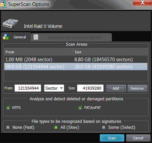Toggle the FAT/exFAT checkbox

tap(80, 107)
